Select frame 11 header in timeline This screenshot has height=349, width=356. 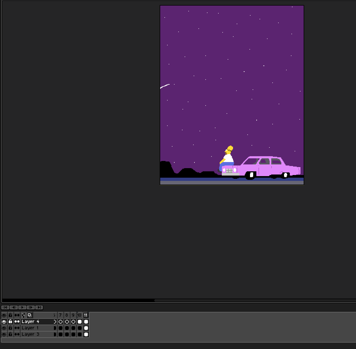86,315
